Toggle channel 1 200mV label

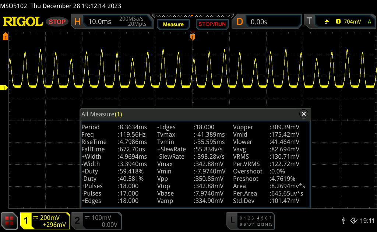click(45, 221)
